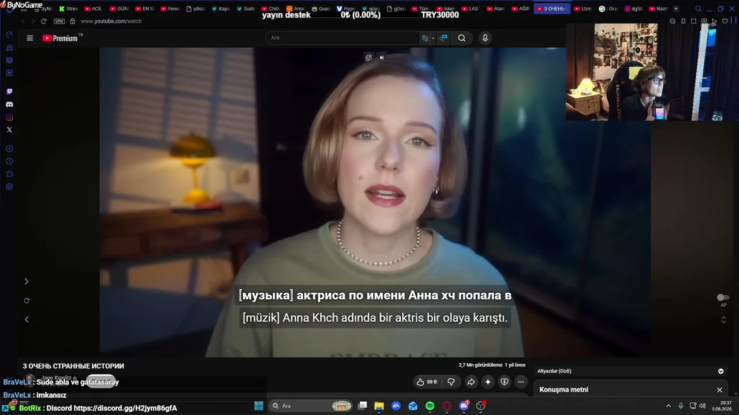Open the Discord app in the taskbar
Image resolution: width=739 pixels, height=415 pixels.
(464, 406)
